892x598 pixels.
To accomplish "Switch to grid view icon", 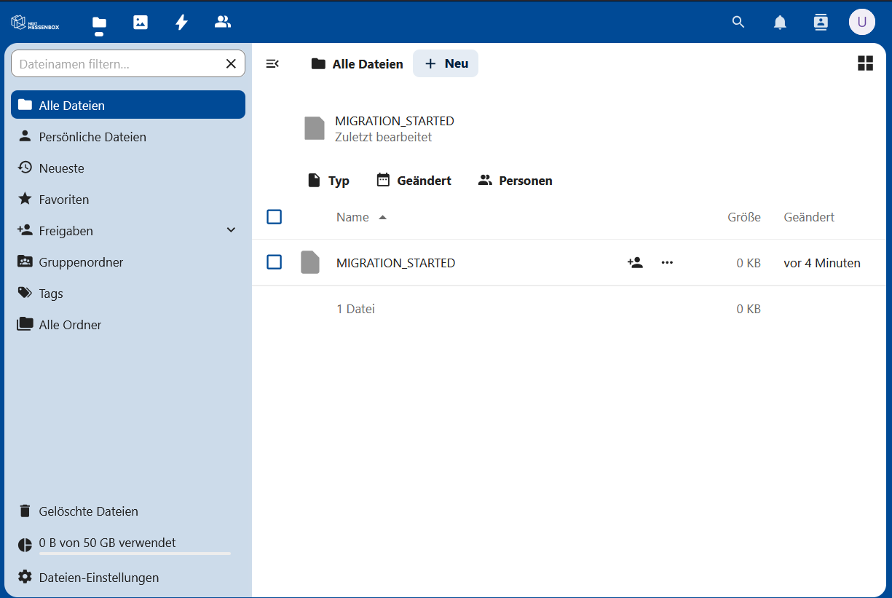I will point(865,63).
